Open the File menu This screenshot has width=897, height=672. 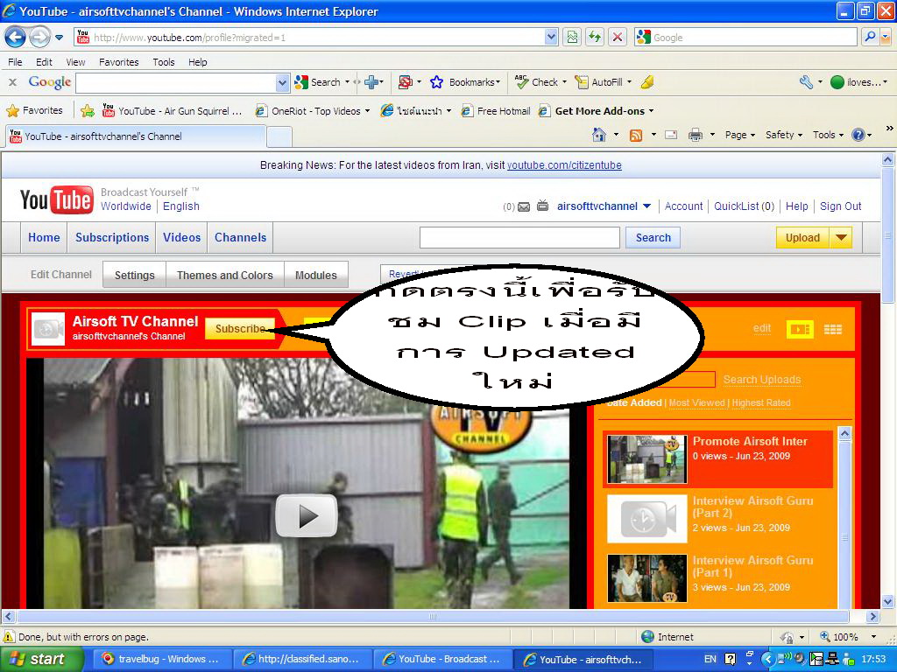click(x=16, y=62)
